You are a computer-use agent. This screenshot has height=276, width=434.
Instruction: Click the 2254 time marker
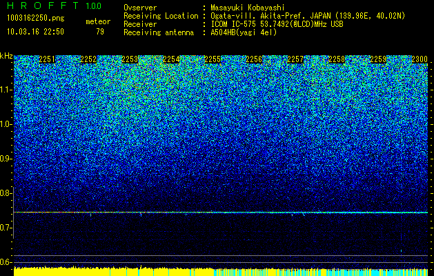coord(171,59)
